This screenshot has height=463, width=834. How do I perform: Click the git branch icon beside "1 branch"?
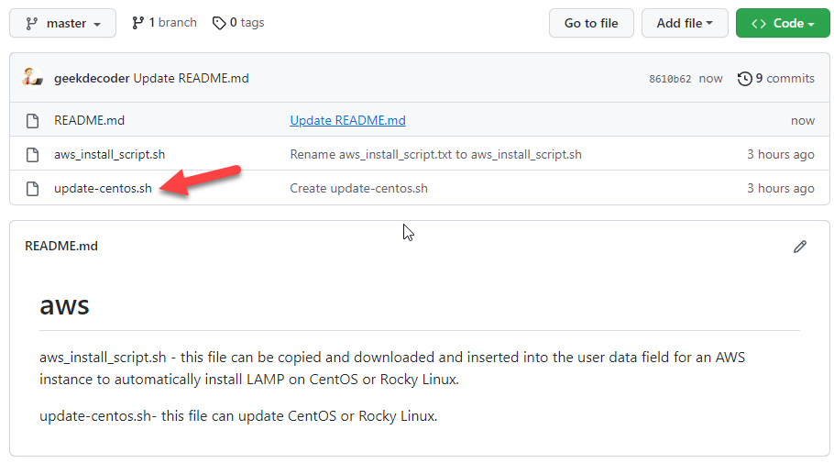coord(137,23)
